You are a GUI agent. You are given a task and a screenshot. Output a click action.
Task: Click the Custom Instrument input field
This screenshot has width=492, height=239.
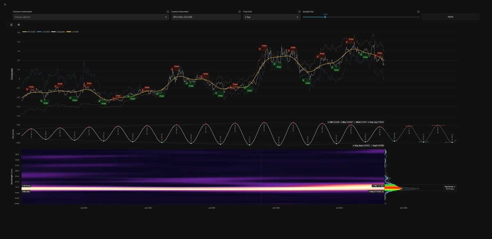[x=205, y=17]
